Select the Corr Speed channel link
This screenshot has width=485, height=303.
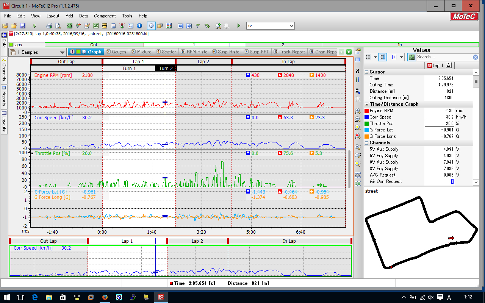(380, 117)
